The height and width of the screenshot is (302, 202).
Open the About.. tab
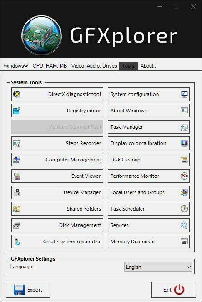(x=148, y=66)
